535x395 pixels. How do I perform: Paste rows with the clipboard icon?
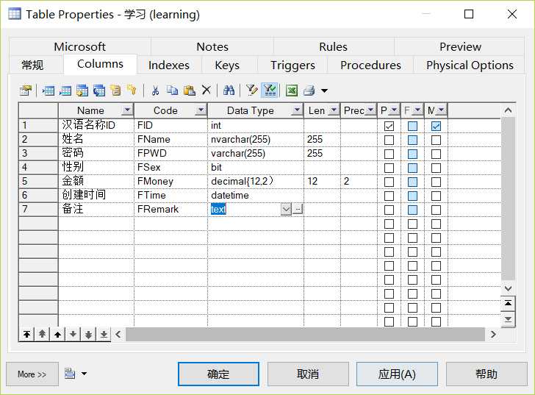[190, 90]
